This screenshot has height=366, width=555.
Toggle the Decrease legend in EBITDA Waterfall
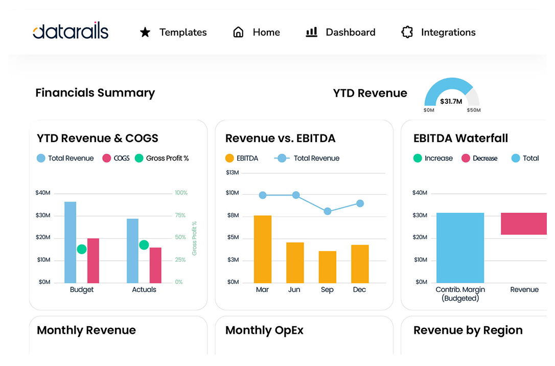(x=479, y=158)
